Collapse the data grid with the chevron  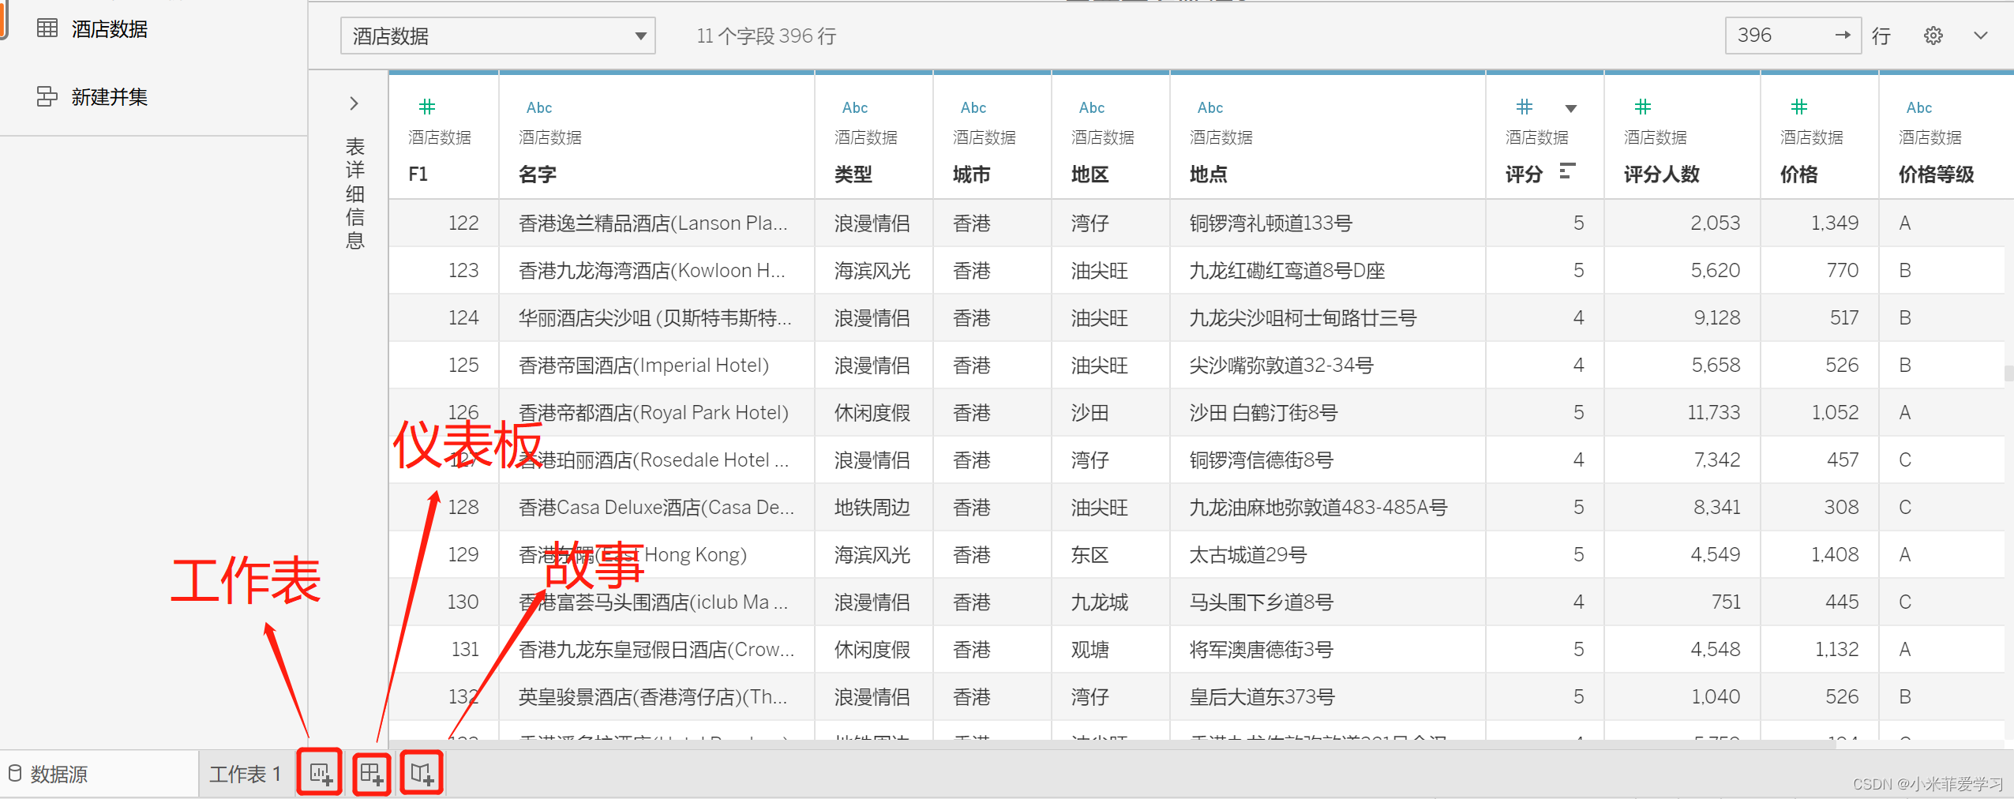click(x=1981, y=36)
